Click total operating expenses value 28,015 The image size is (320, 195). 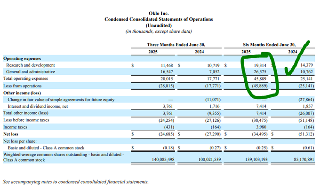pos(167,78)
